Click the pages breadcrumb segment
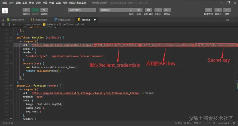This screenshot has width=238, height=126. tap(27, 25)
